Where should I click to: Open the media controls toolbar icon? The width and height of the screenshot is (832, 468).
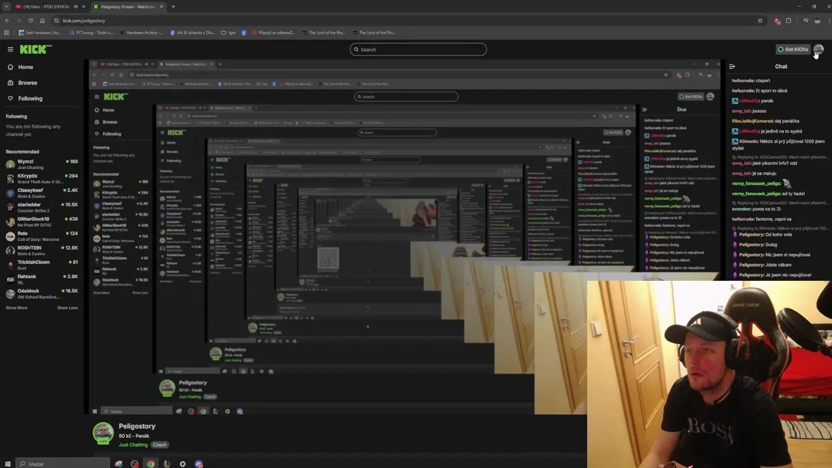(806, 21)
